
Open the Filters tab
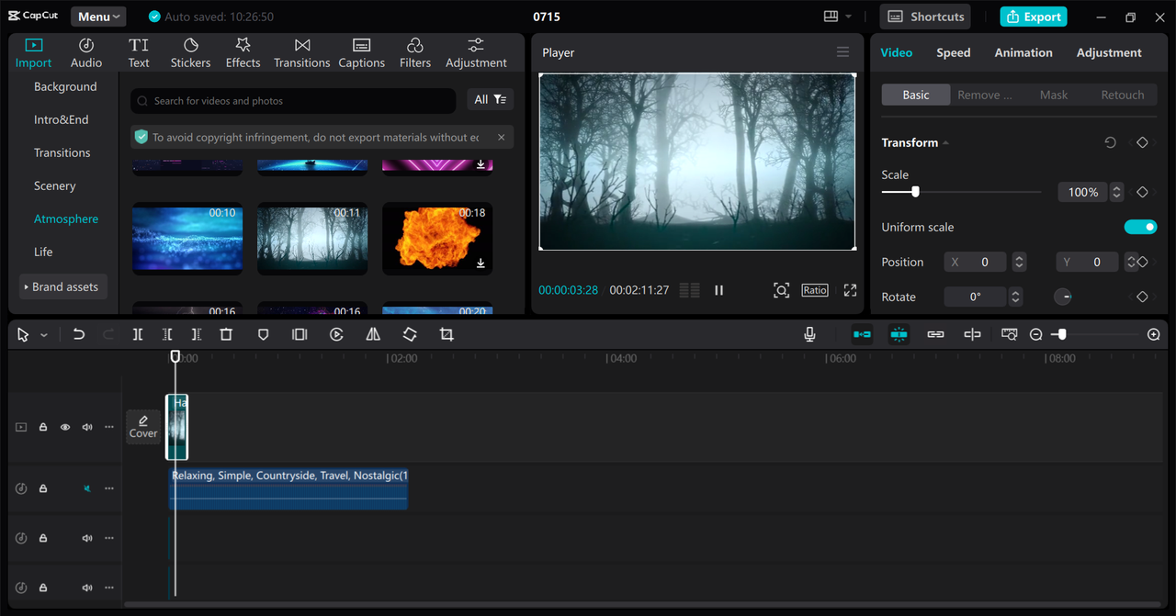(x=415, y=53)
